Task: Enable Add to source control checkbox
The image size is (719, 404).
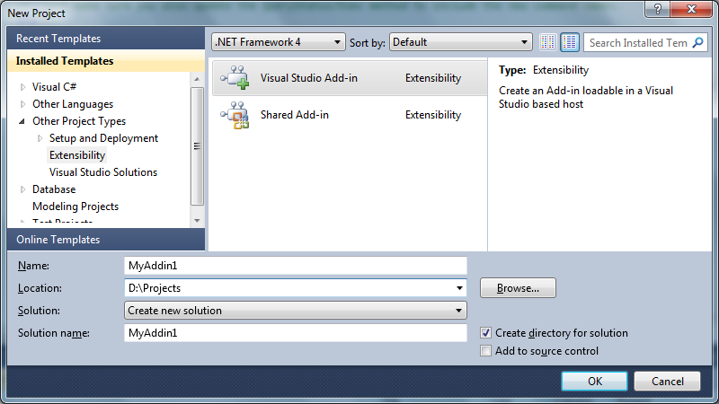Action: click(x=485, y=351)
